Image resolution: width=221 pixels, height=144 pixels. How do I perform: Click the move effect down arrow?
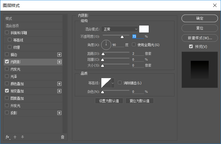22,137
